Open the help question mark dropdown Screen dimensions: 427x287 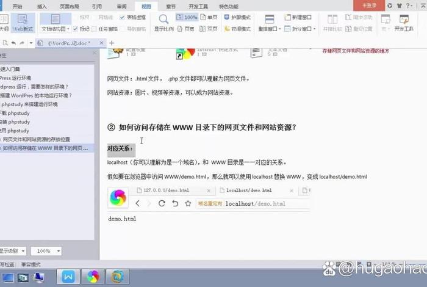pyautogui.click(x=409, y=5)
